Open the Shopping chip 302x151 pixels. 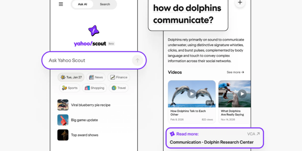coord(94,88)
